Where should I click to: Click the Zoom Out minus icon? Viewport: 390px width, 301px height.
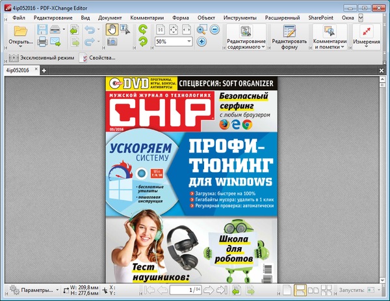tap(214, 29)
